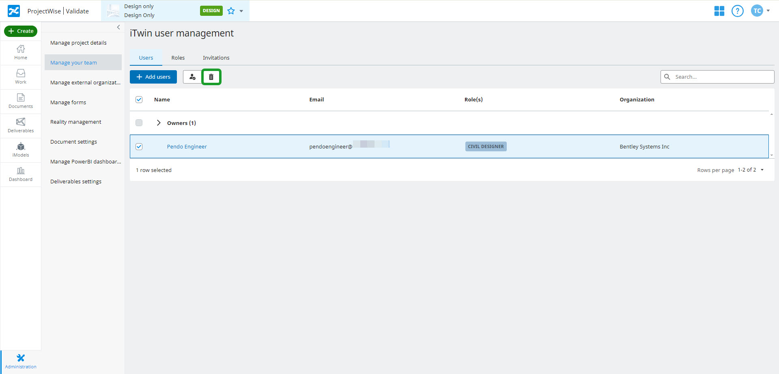The width and height of the screenshot is (779, 374).
Task: Click the assign role user icon button
Action: 192,77
